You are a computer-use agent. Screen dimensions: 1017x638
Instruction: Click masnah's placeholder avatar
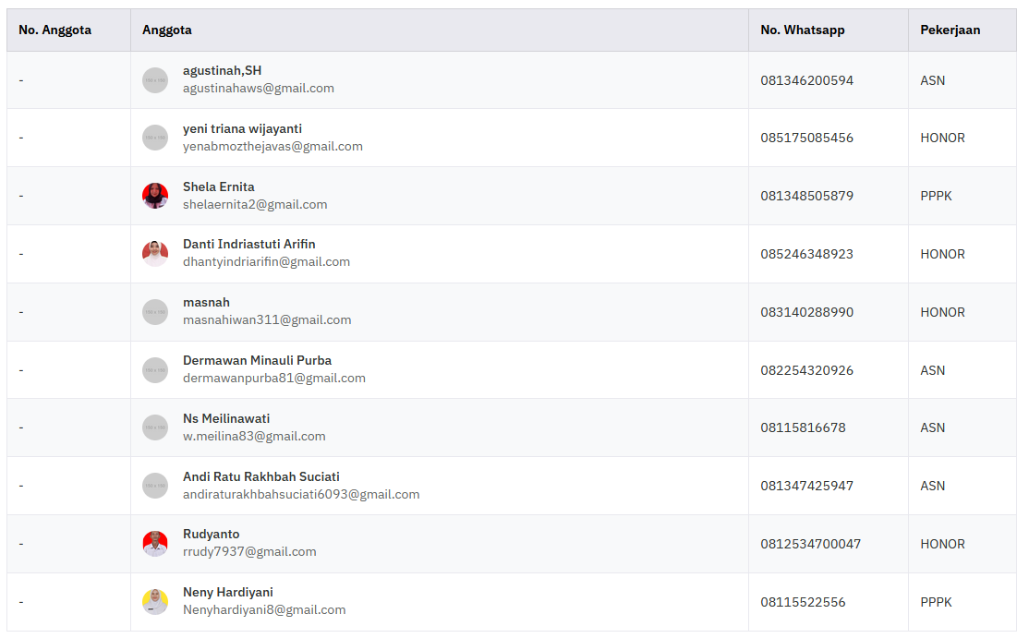[155, 312]
